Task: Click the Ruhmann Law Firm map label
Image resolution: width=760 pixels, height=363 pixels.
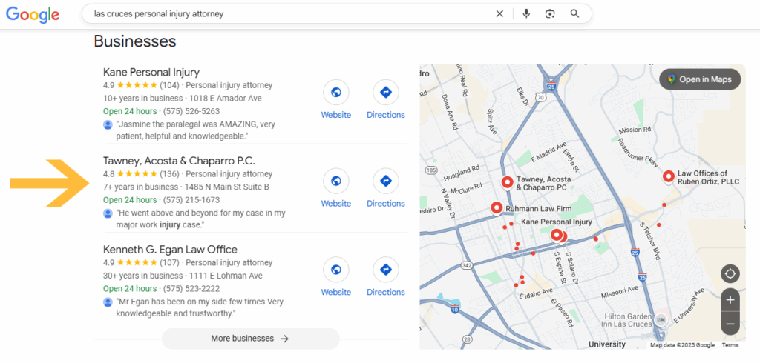Action: pyautogui.click(x=539, y=209)
